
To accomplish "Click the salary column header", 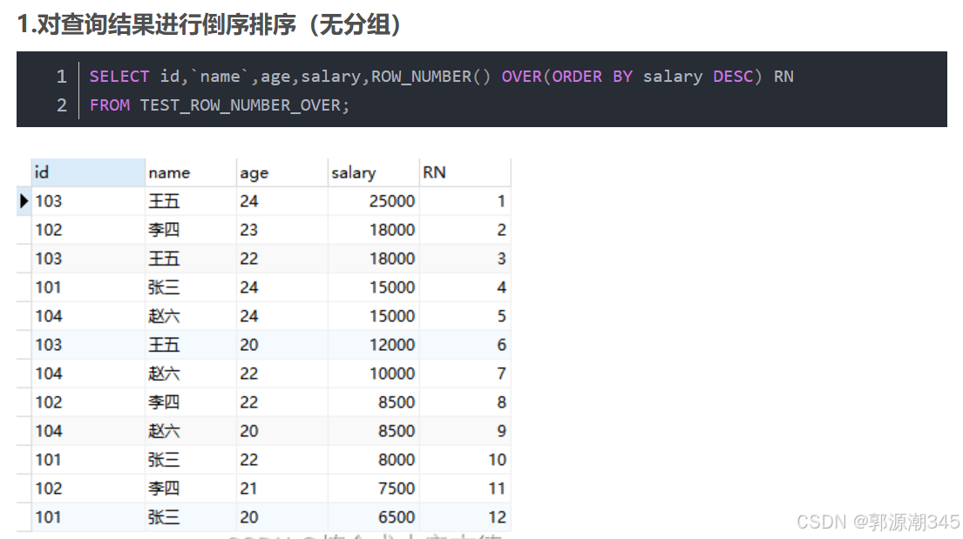I will [373, 172].
